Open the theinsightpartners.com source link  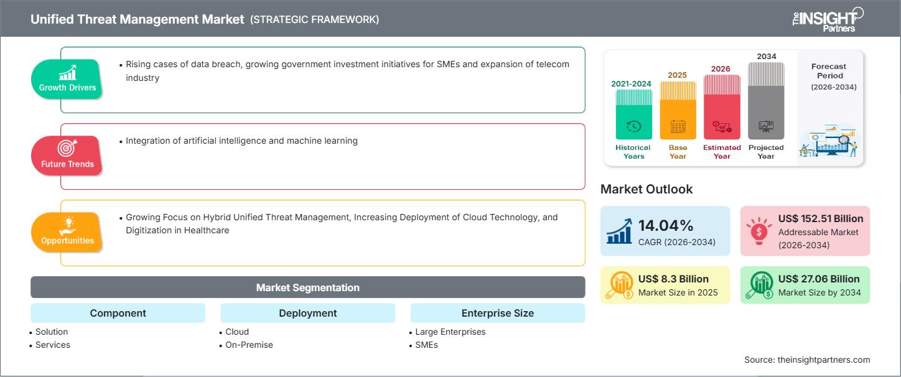point(824,360)
